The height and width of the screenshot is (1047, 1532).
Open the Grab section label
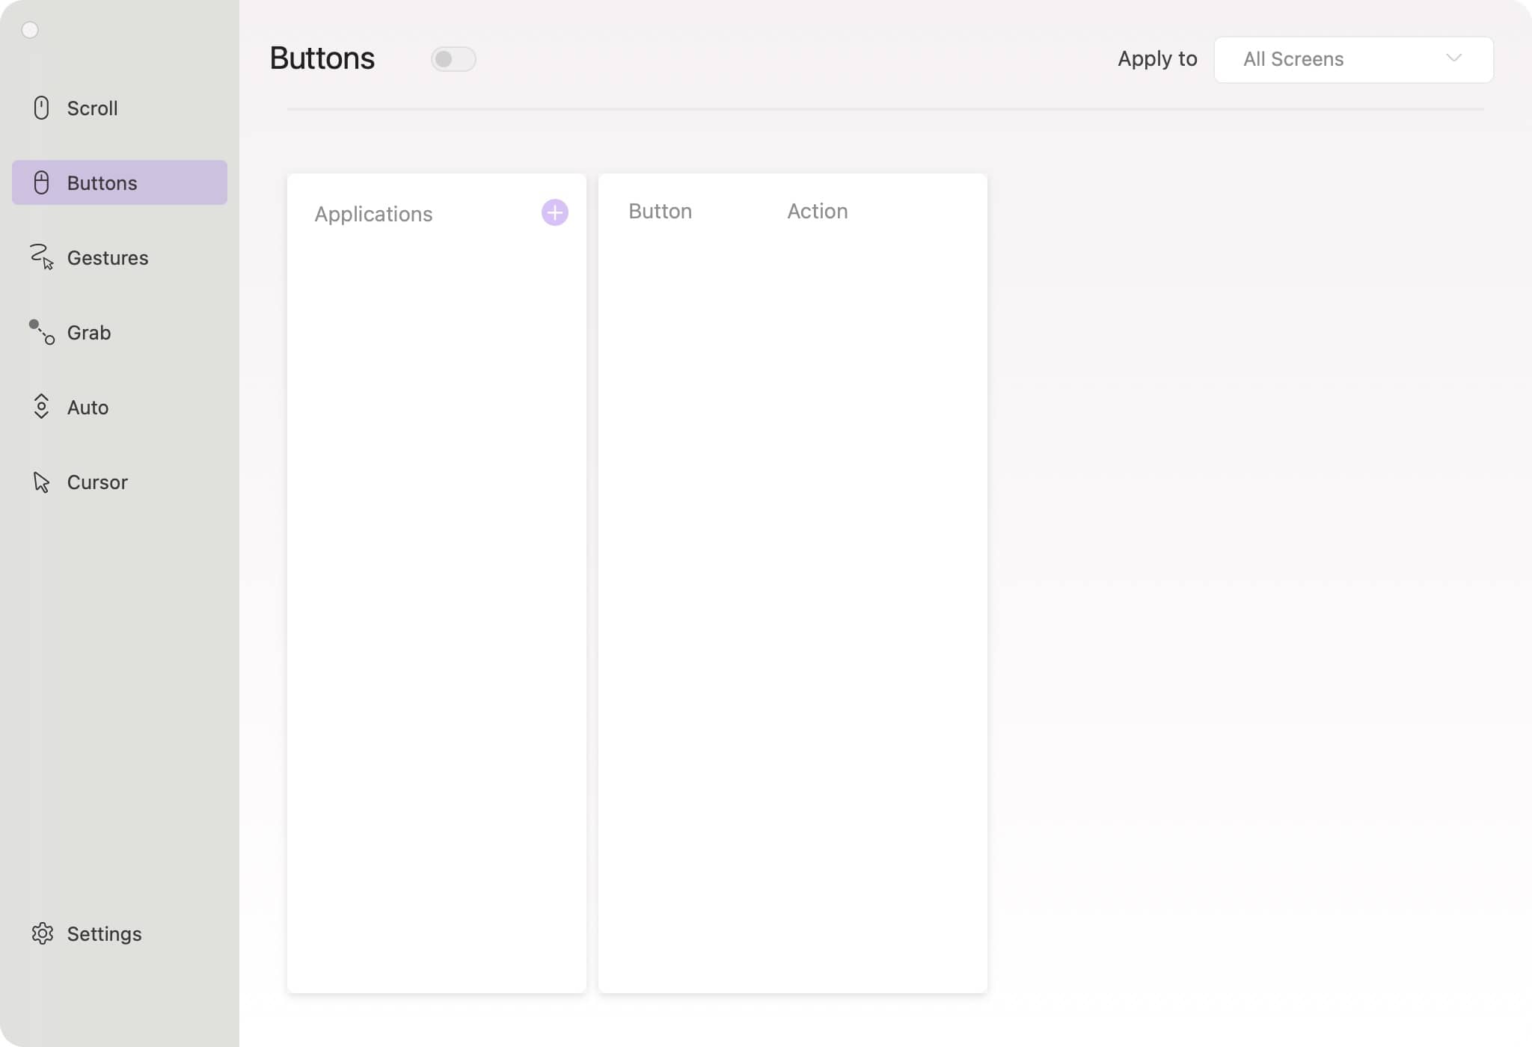(x=89, y=333)
